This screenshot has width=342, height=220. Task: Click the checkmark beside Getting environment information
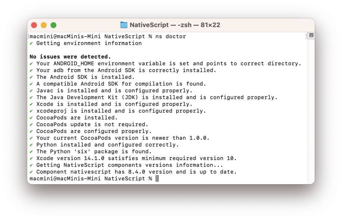[x=31, y=44]
